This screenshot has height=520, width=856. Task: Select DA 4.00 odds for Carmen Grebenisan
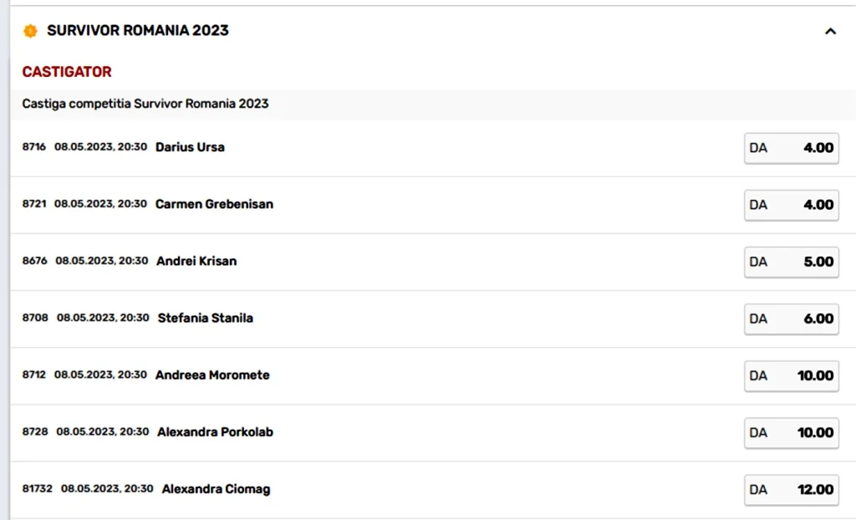(791, 205)
